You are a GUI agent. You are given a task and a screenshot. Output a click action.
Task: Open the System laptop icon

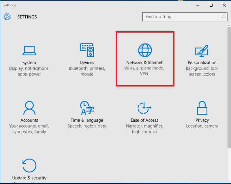click(29, 50)
